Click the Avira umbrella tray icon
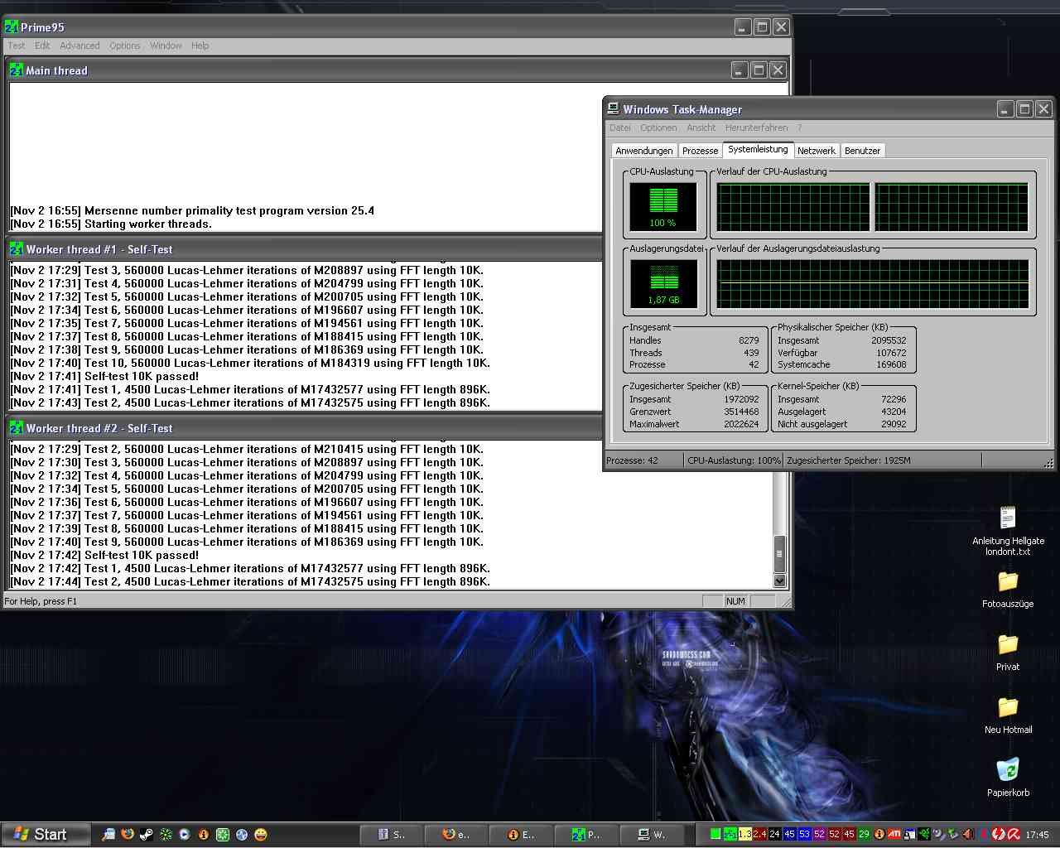The image size is (1060, 848). (1014, 834)
